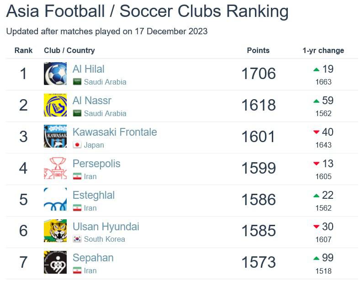Click the Sepahan club logo

click(55, 262)
